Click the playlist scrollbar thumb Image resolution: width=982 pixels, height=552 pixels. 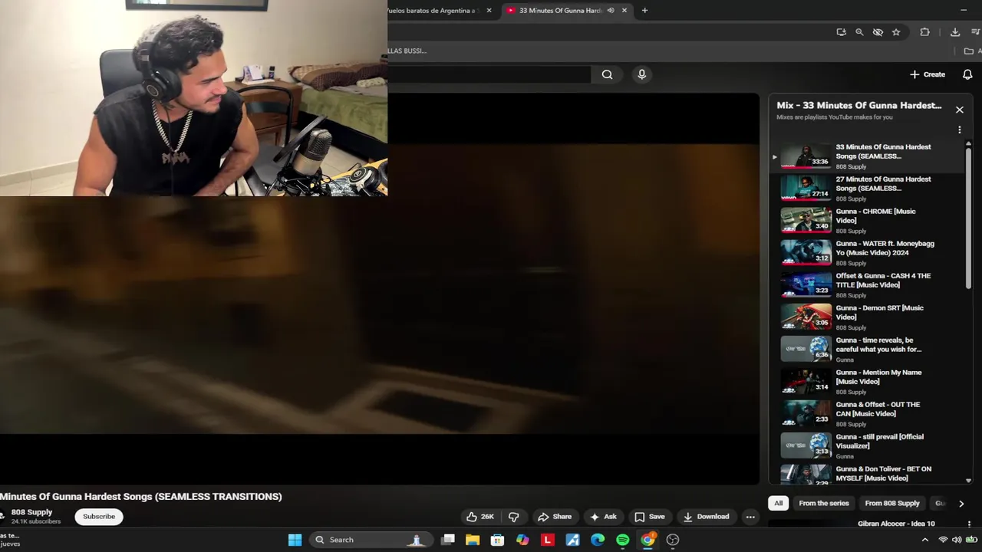tap(968, 219)
